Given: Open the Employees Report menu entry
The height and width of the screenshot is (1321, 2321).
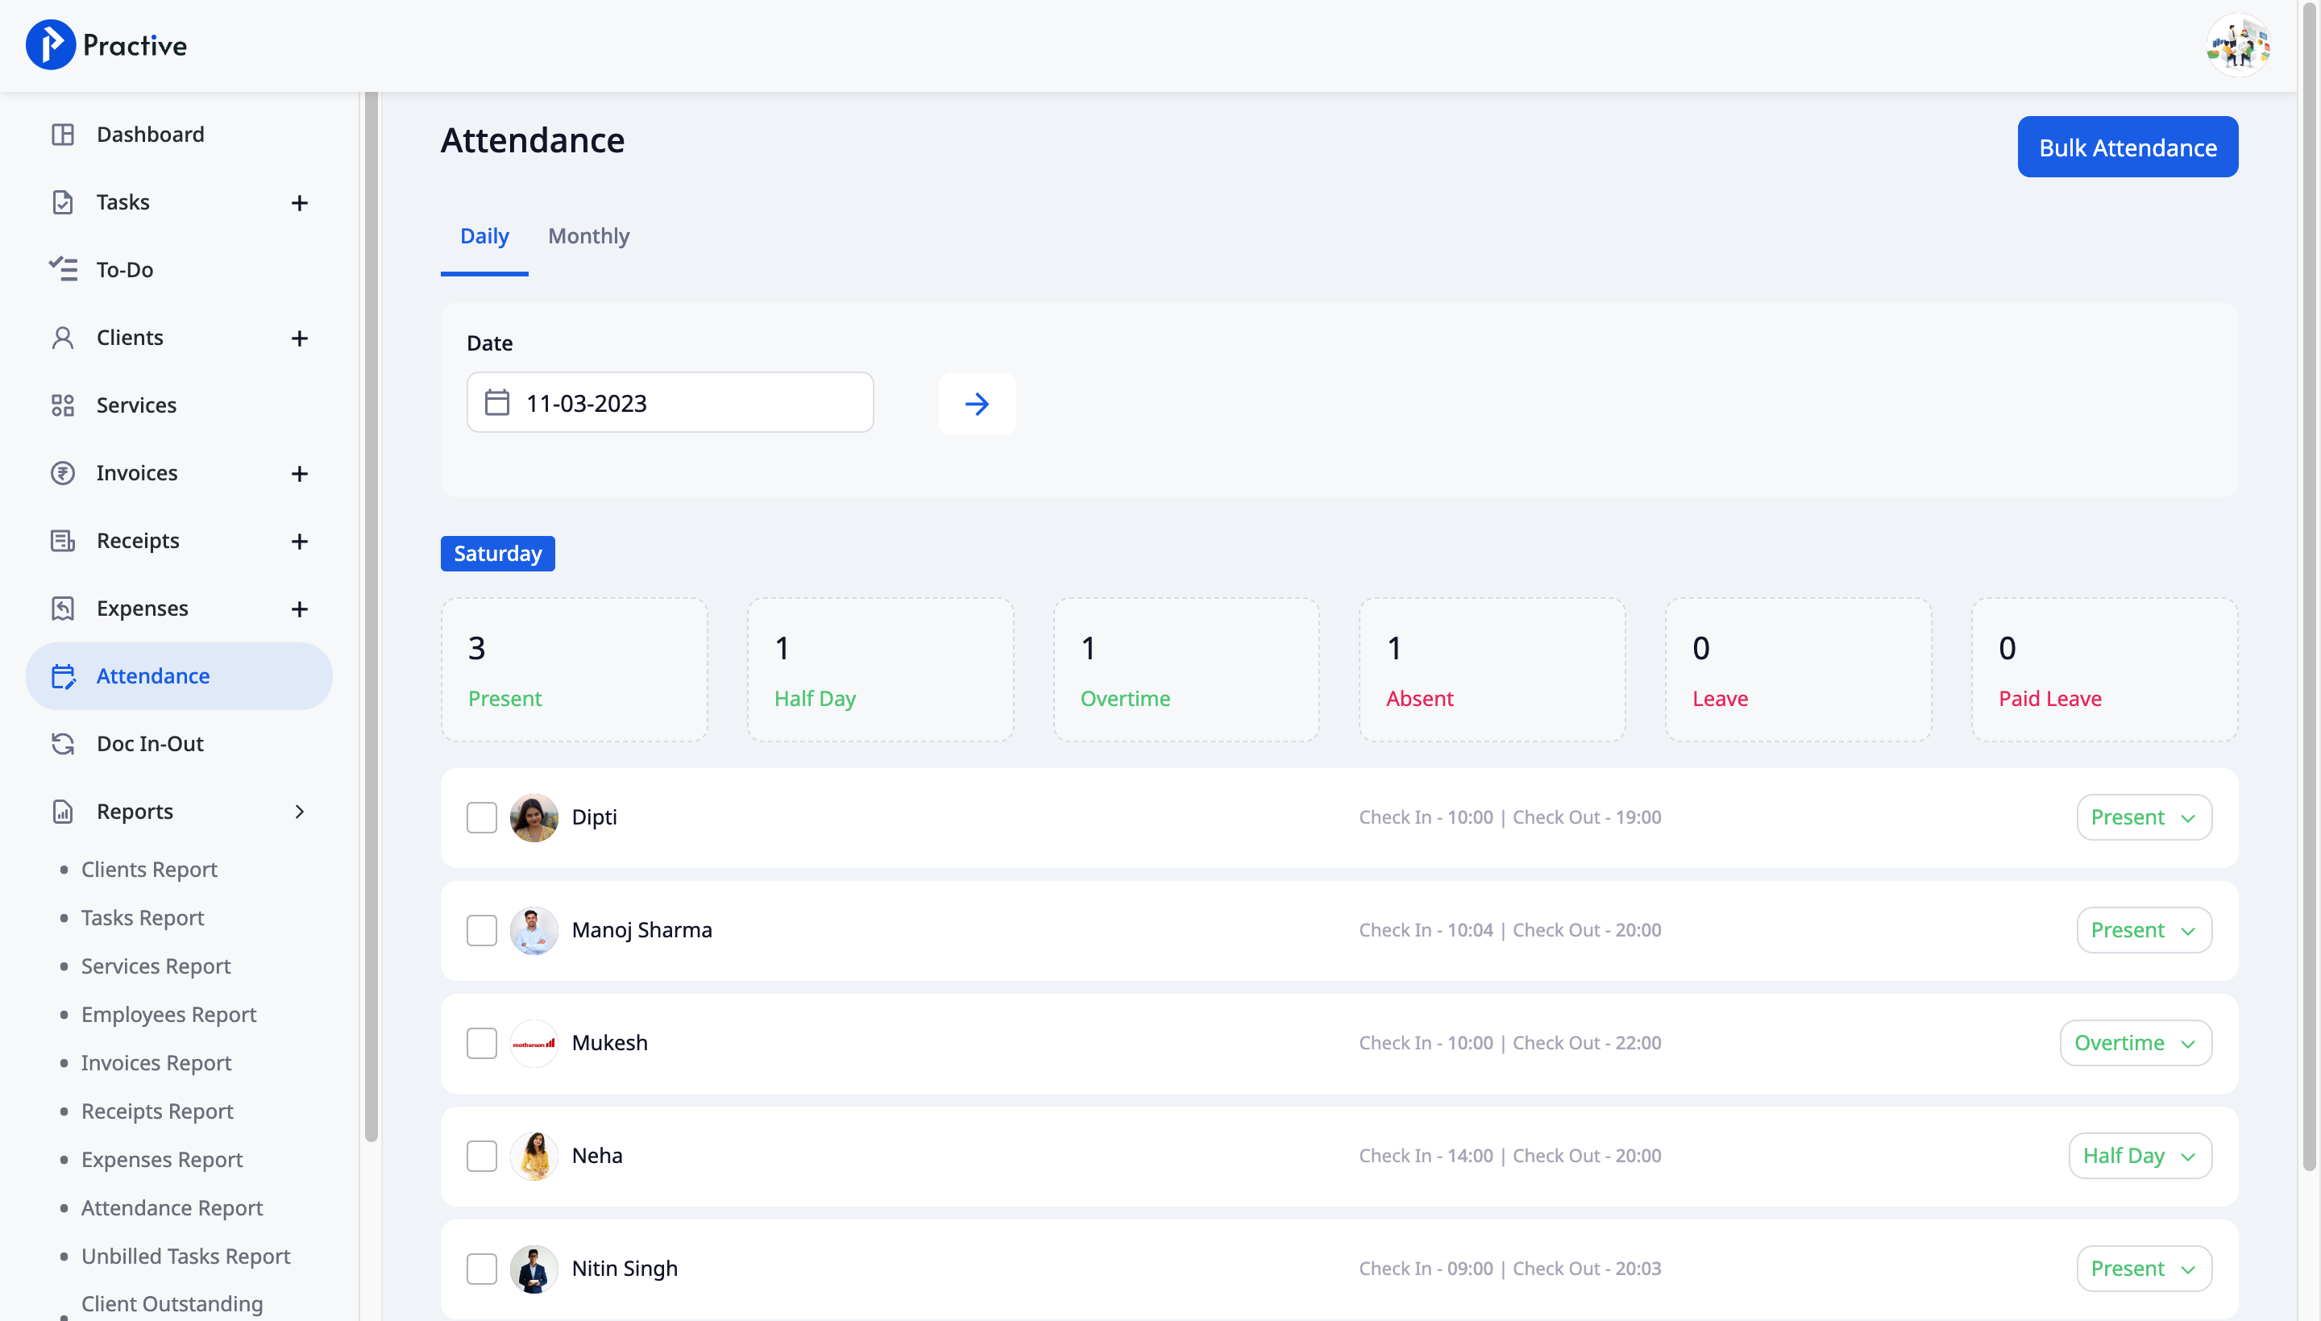Looking at the screenshot, I should click(x=168, y=1015).
